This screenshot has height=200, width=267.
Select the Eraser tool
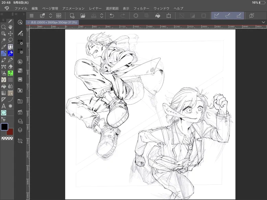coord(10,67)
